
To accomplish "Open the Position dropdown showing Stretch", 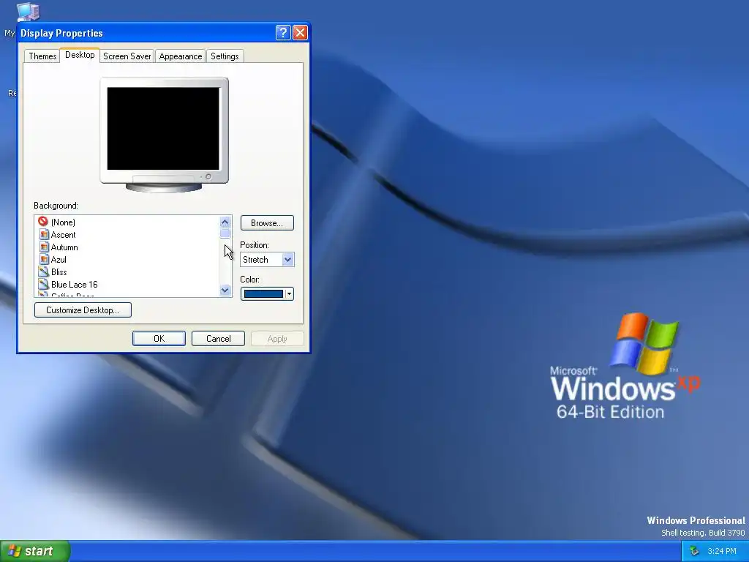I will tap(267, 260).
